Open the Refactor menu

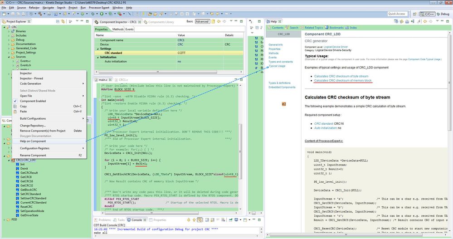point(34,8)
